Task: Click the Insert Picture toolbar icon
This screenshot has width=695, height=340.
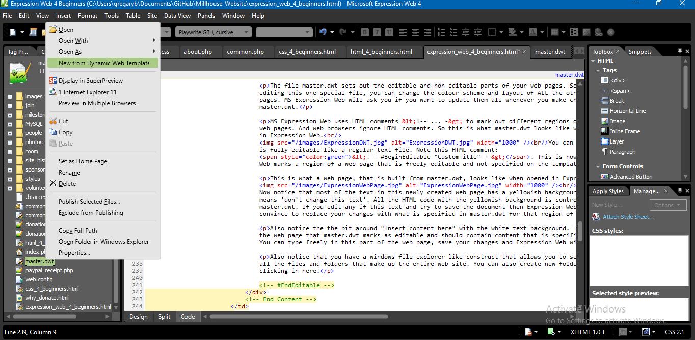Action: [x=586, y=32]
